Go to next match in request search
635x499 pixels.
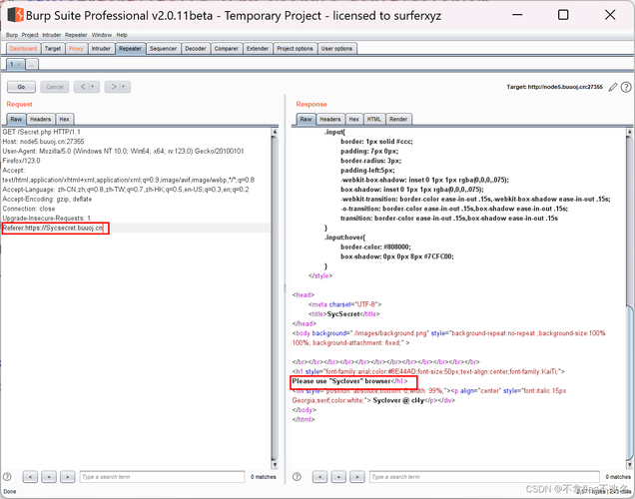(68, 477)
